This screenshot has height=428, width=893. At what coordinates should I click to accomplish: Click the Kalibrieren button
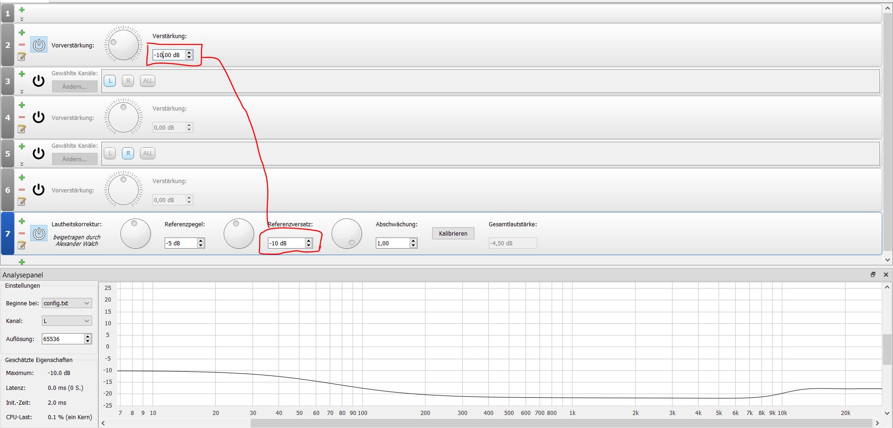pyautogui.click(x=453, y=233)
